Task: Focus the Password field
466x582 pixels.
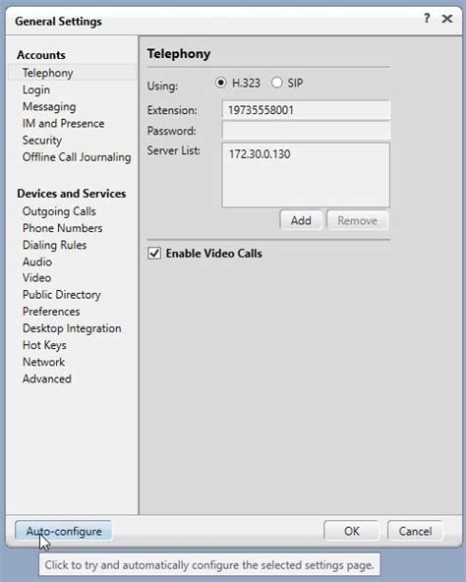Action: coord(306,131)
